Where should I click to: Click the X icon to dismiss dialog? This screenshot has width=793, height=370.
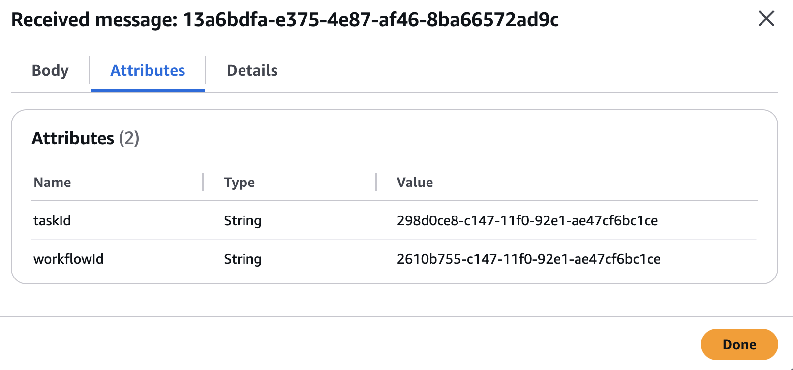[766, 19]
